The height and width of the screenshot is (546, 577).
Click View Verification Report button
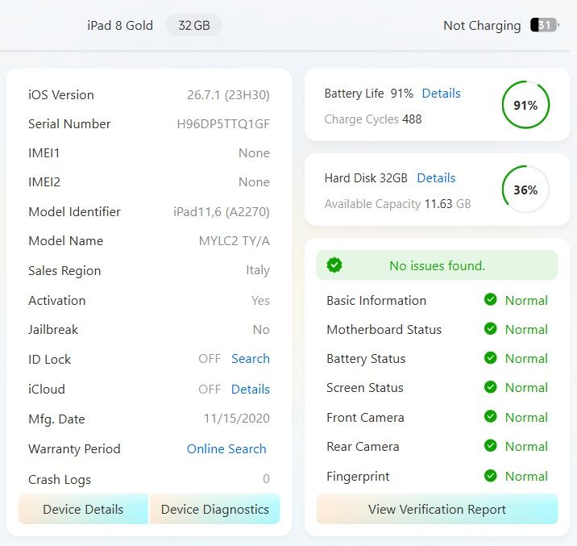click(x=437, y=509)
